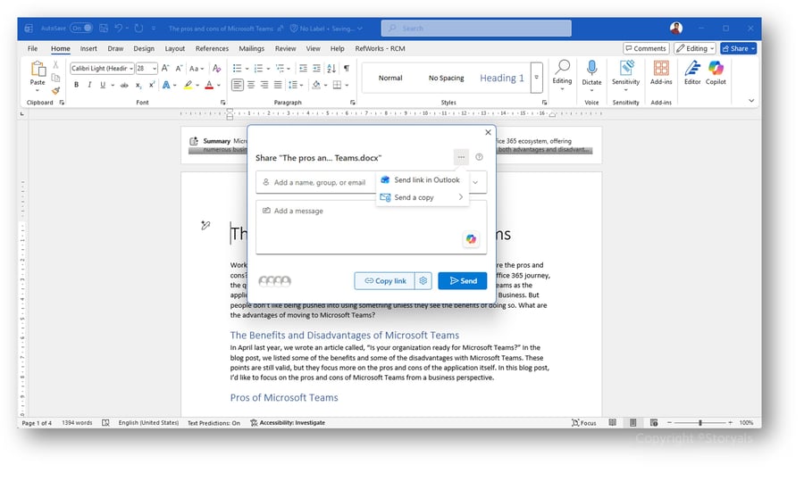Open the References ribbon tab
This screenshot has height=490, width=804.
coord(212,49)
